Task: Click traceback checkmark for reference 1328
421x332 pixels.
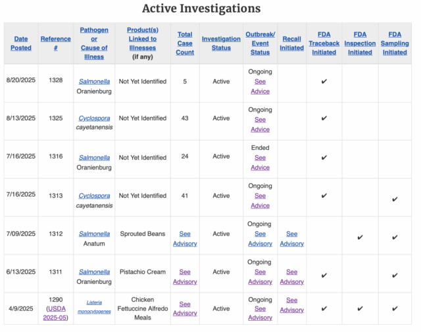Action: point(324,82)
